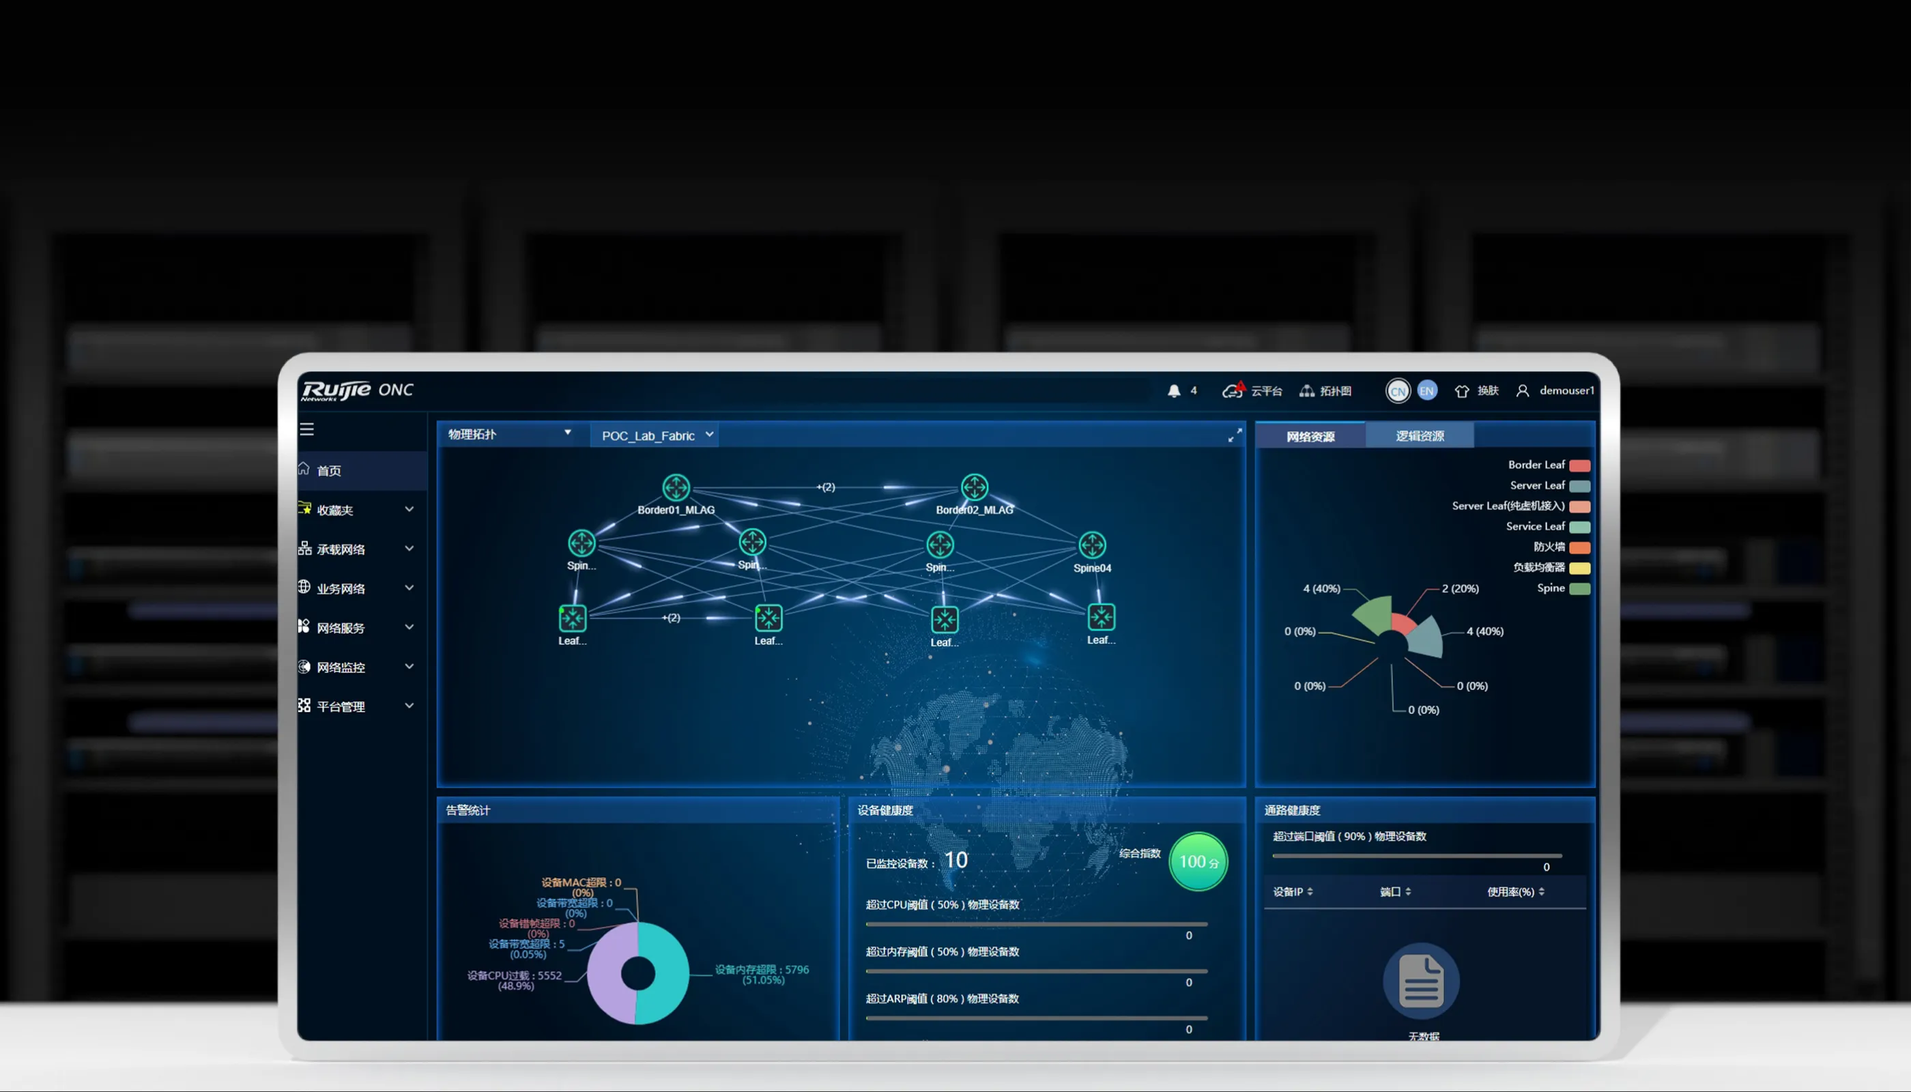Click the bearer network icon

click(x=304, y=548)
